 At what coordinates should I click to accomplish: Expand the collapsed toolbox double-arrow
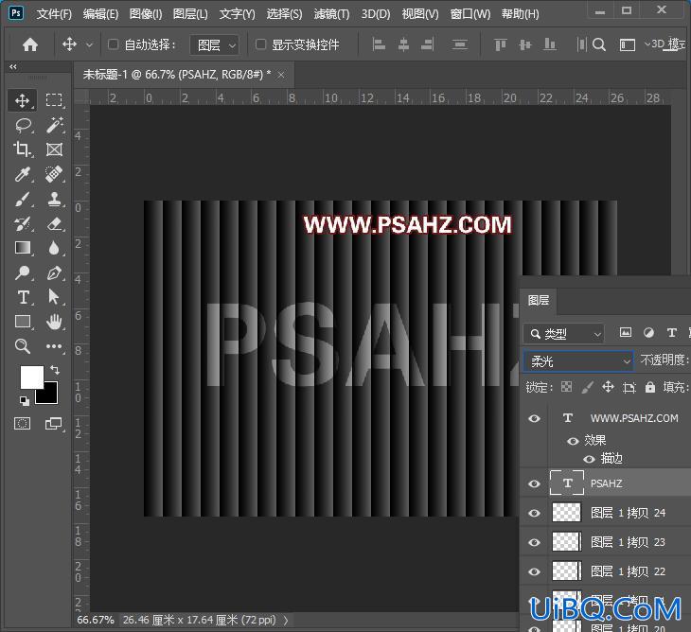(x=13, y=67)
